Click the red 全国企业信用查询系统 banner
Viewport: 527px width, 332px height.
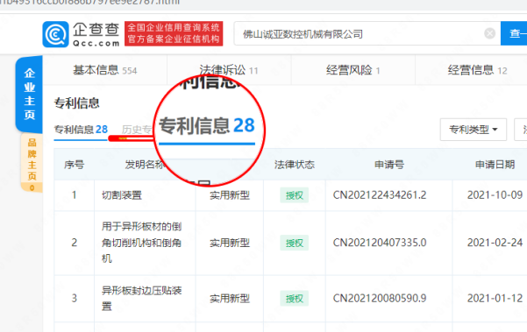[174, 33]
